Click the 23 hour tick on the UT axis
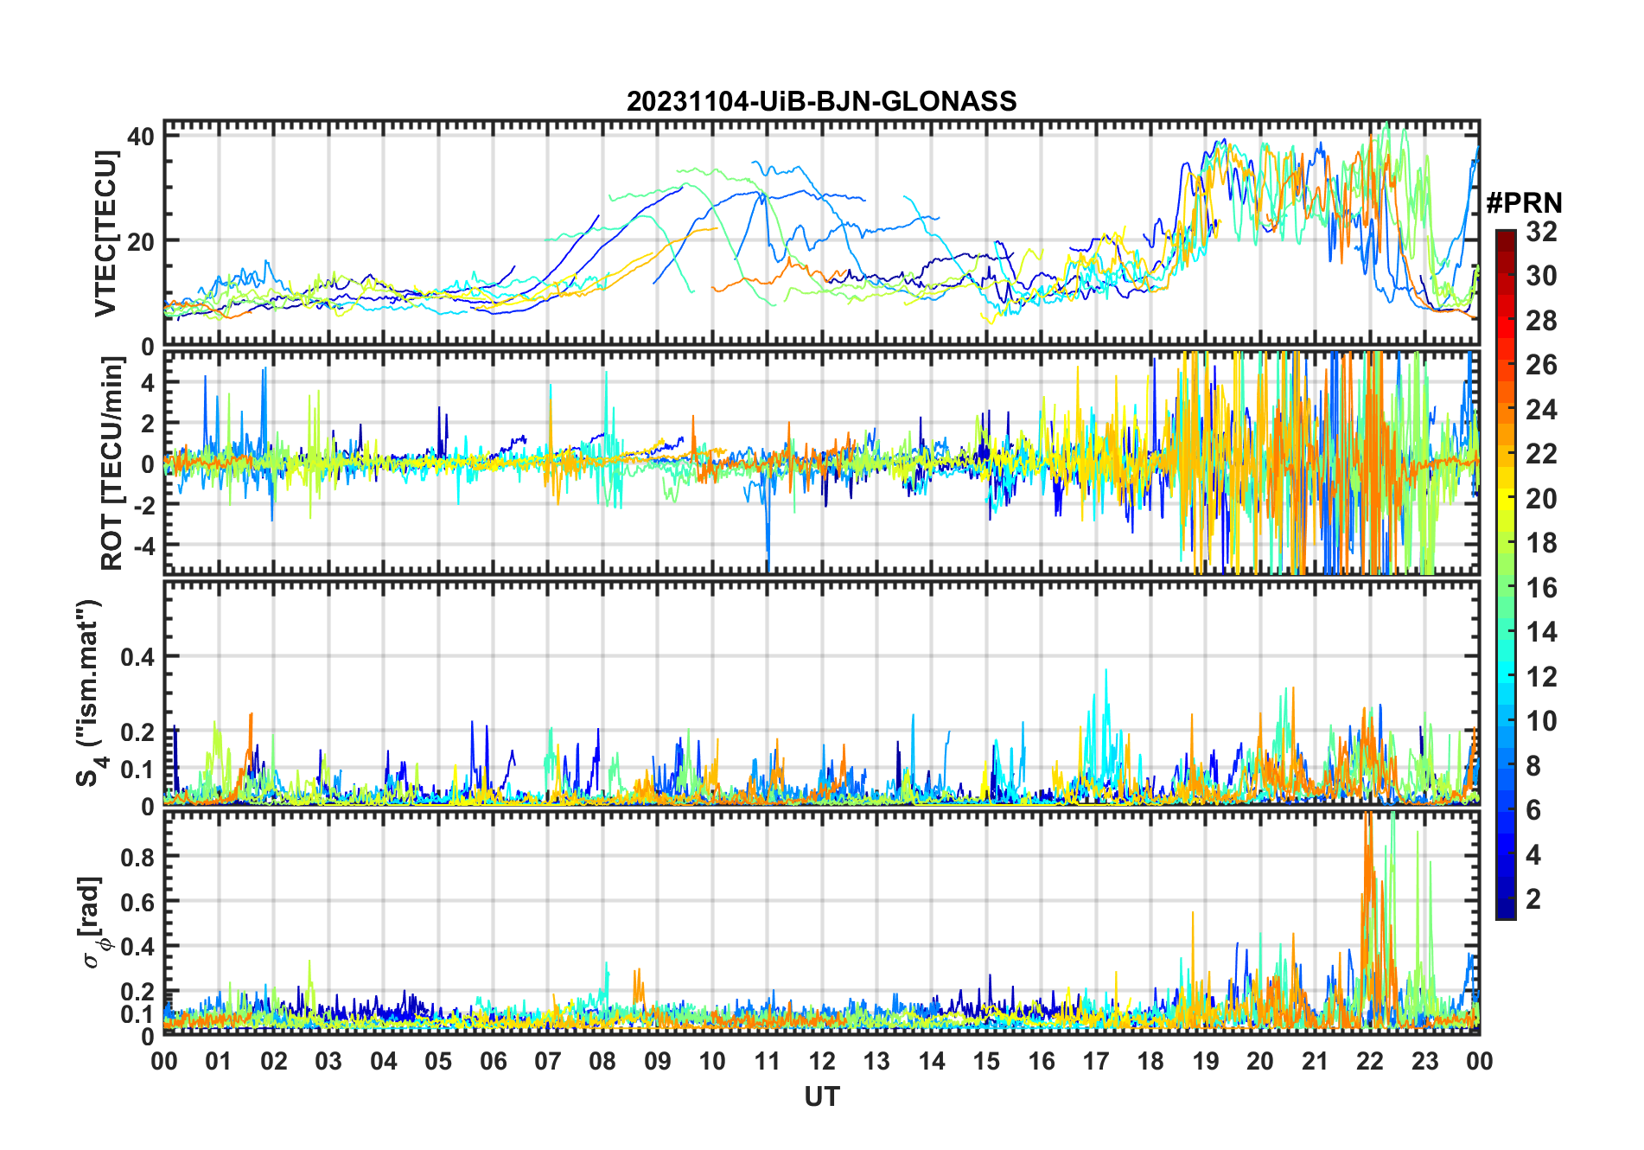 pyautogui.click(x=1424, y=1061)
